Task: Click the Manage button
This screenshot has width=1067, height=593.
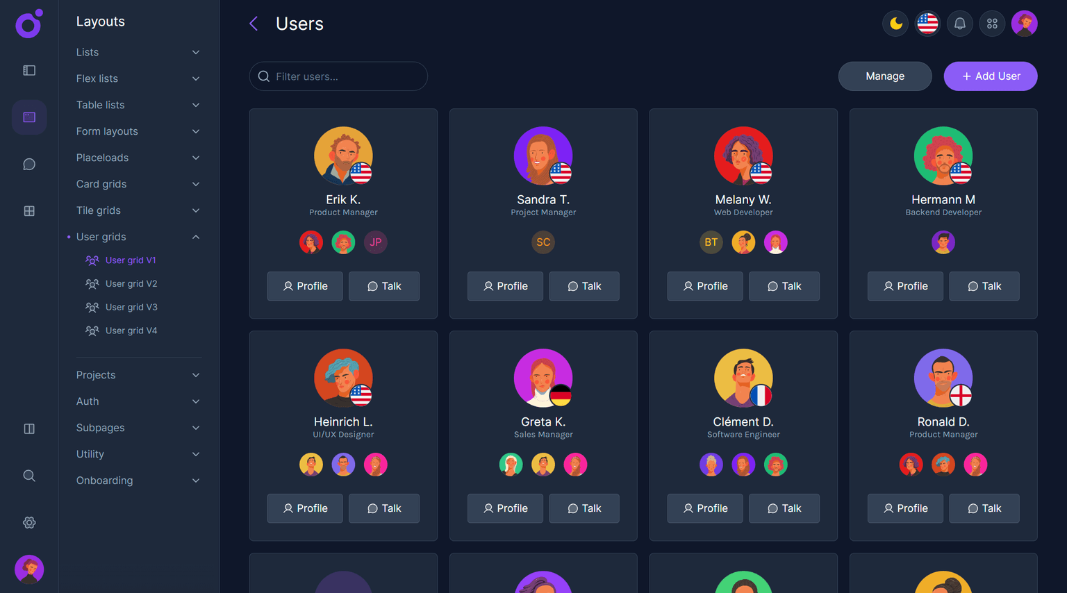Action: (x=885, y=76)
